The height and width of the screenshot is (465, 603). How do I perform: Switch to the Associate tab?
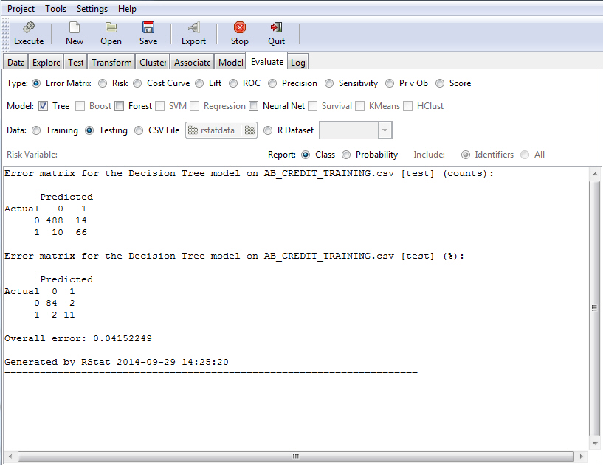193,62
